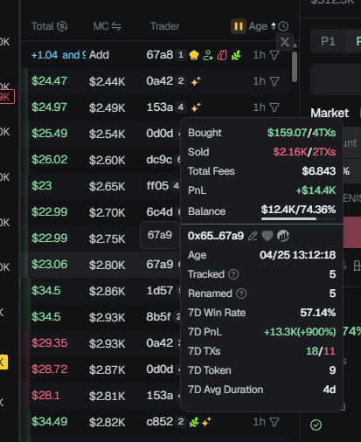
Task: Click red $29.35 sell total
Action: coord(49,343)
